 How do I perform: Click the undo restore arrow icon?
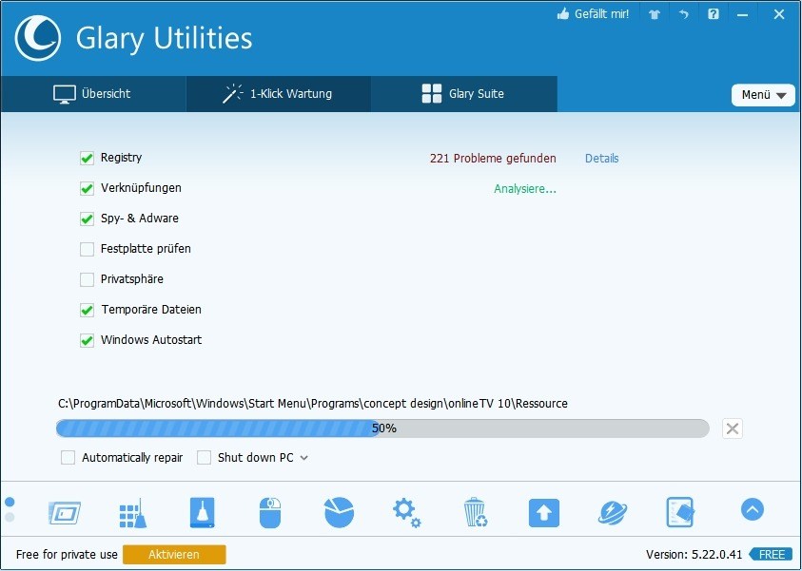(x=684, y=15)
